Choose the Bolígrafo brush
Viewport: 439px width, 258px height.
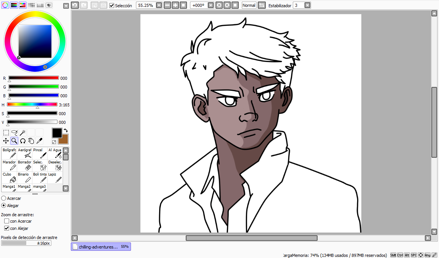pyautogui.click(x=9, y=153)
